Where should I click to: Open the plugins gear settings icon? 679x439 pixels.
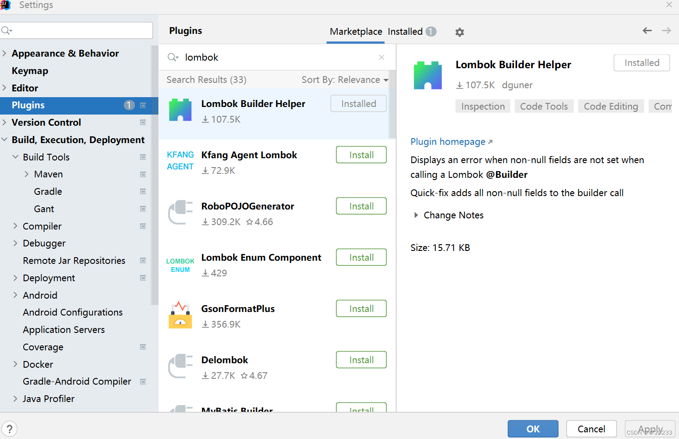(460, 32)
